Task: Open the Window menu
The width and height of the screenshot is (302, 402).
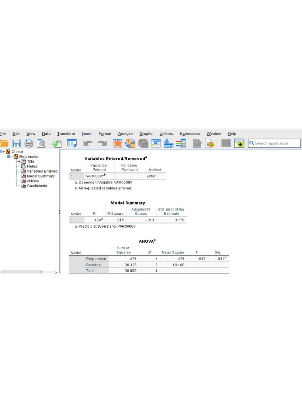Action: tap(214, 133)
